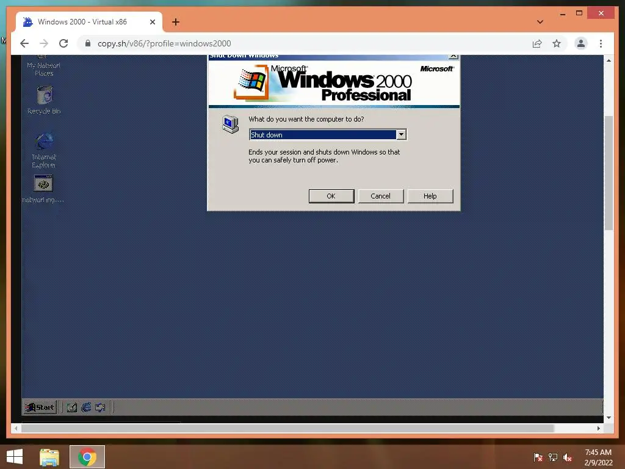This screenshot has height=469, width=625.
Task: Open the Windows 8 Start button
Action: coord(15,457)
